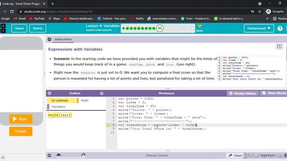Expand the MORE lesson dropdown arrow

(x=200, y=28)
